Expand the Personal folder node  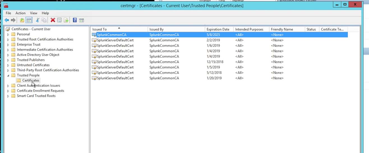click(x=8, y=34)
